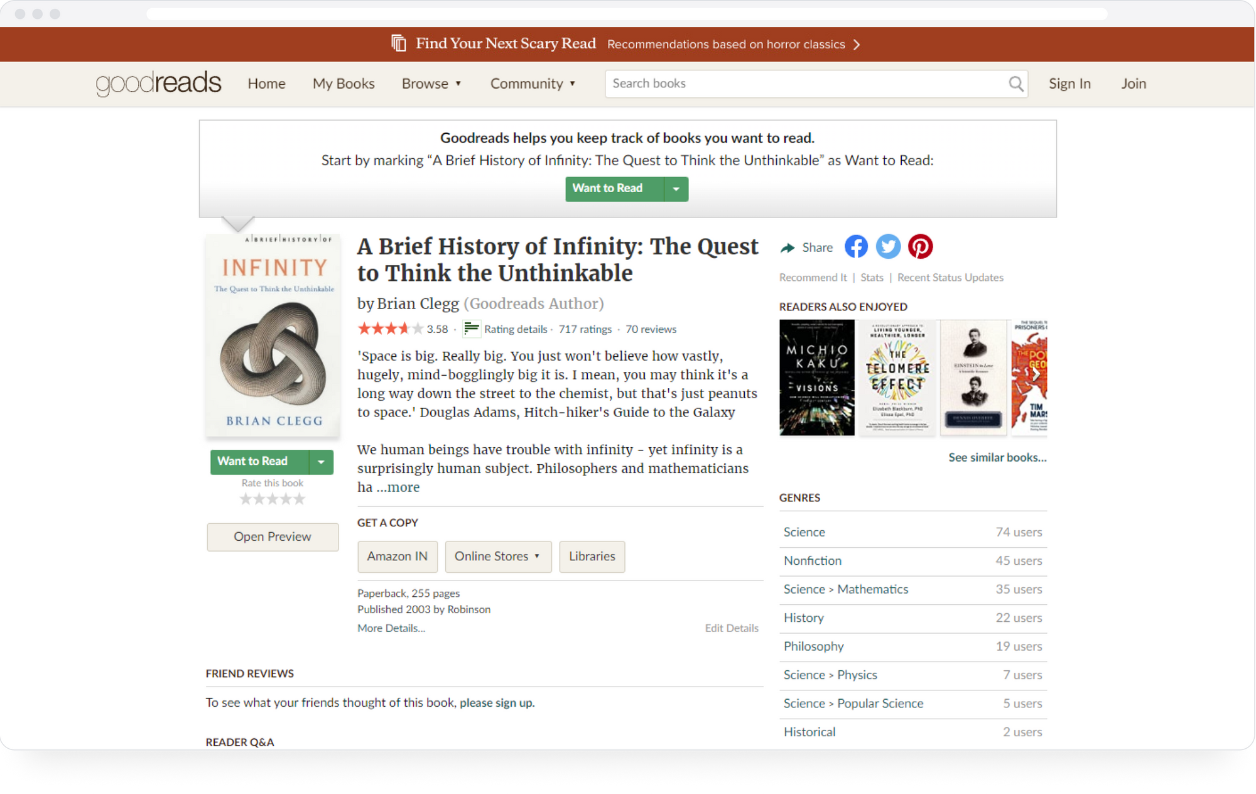Image resolution: width=1256 pixels, height=794 pixels.
Task: Expand the Browse dropdown menu
Action: (431, 84)
